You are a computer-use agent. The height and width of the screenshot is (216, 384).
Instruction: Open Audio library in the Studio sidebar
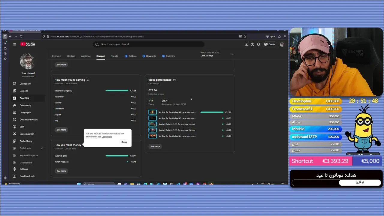[x=27, y=141]
